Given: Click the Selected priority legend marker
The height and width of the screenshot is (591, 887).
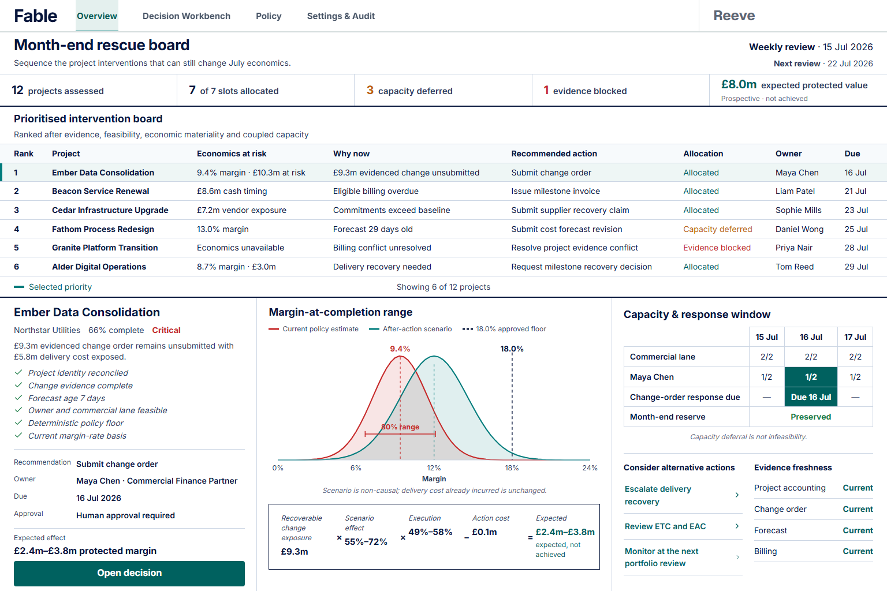Looking at the screenshot, I should (19, 287).
